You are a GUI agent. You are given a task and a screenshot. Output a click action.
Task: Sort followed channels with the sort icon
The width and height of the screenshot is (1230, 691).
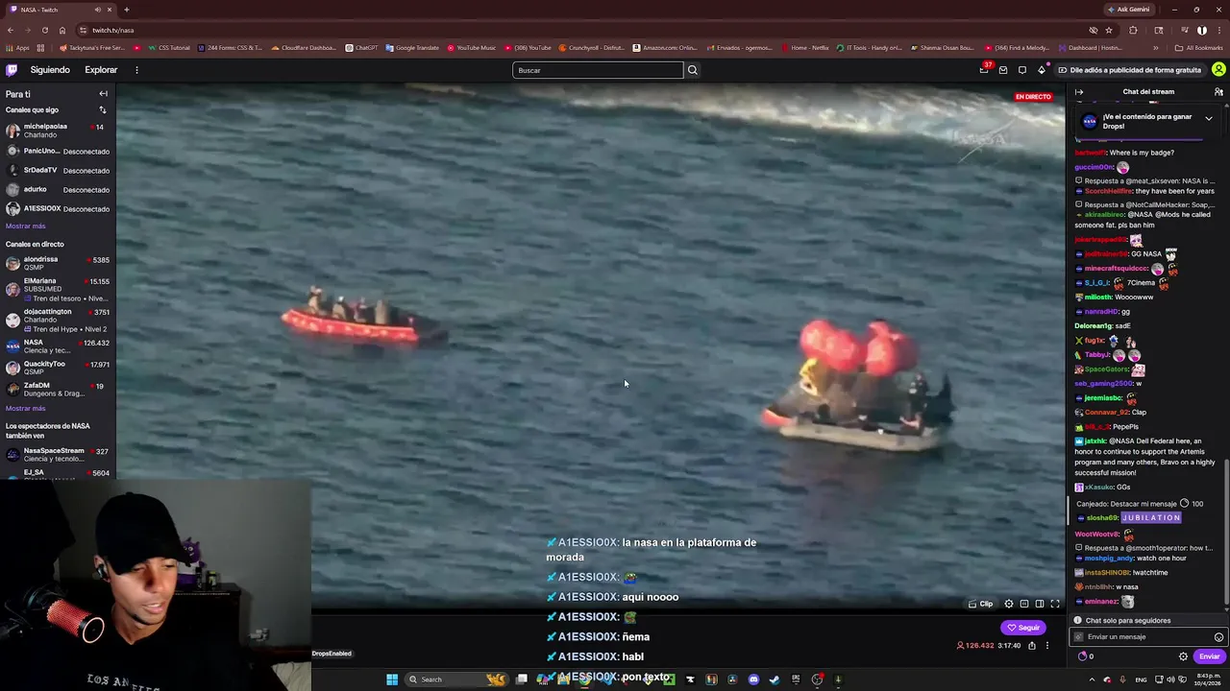[x=103, y=110]
